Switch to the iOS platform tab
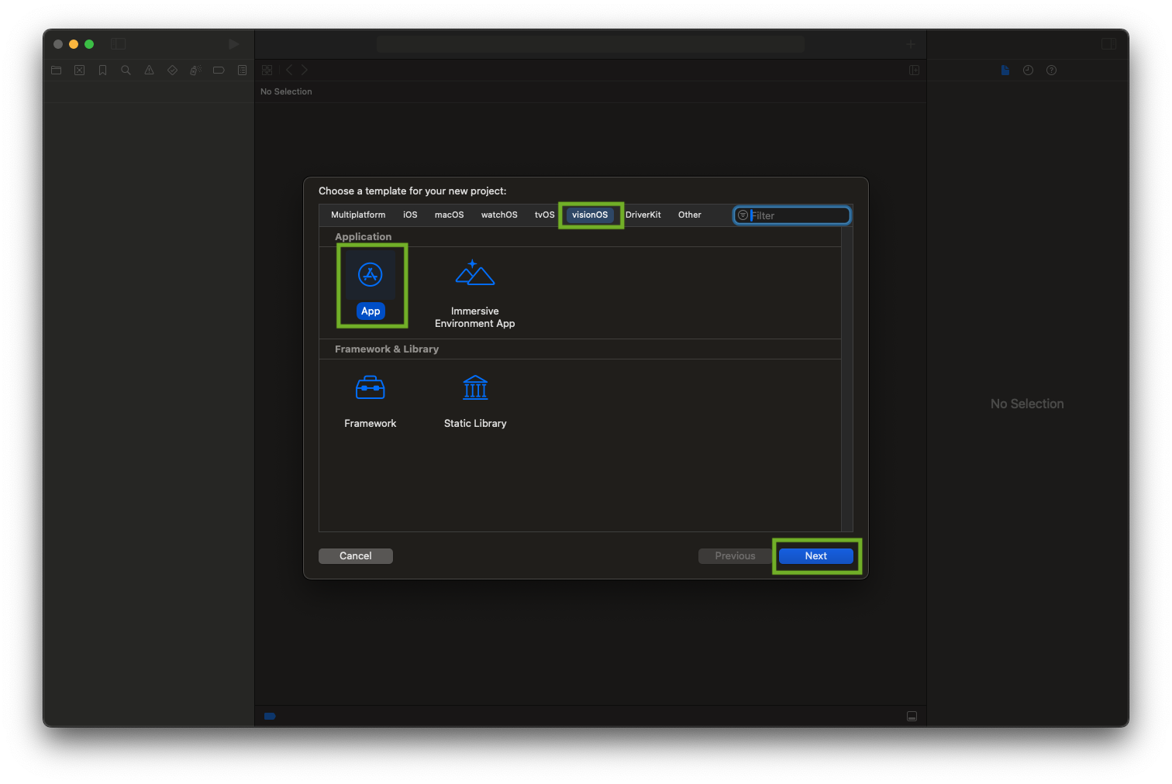The height and width of the screenshot is (784, 1172). pos(410,215)
